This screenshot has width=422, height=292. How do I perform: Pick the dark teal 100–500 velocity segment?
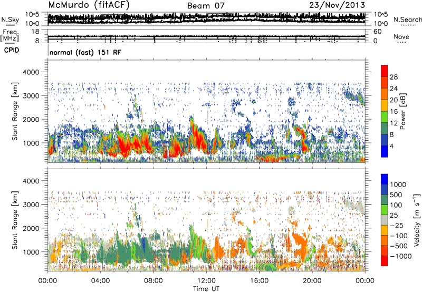point(385,200)
